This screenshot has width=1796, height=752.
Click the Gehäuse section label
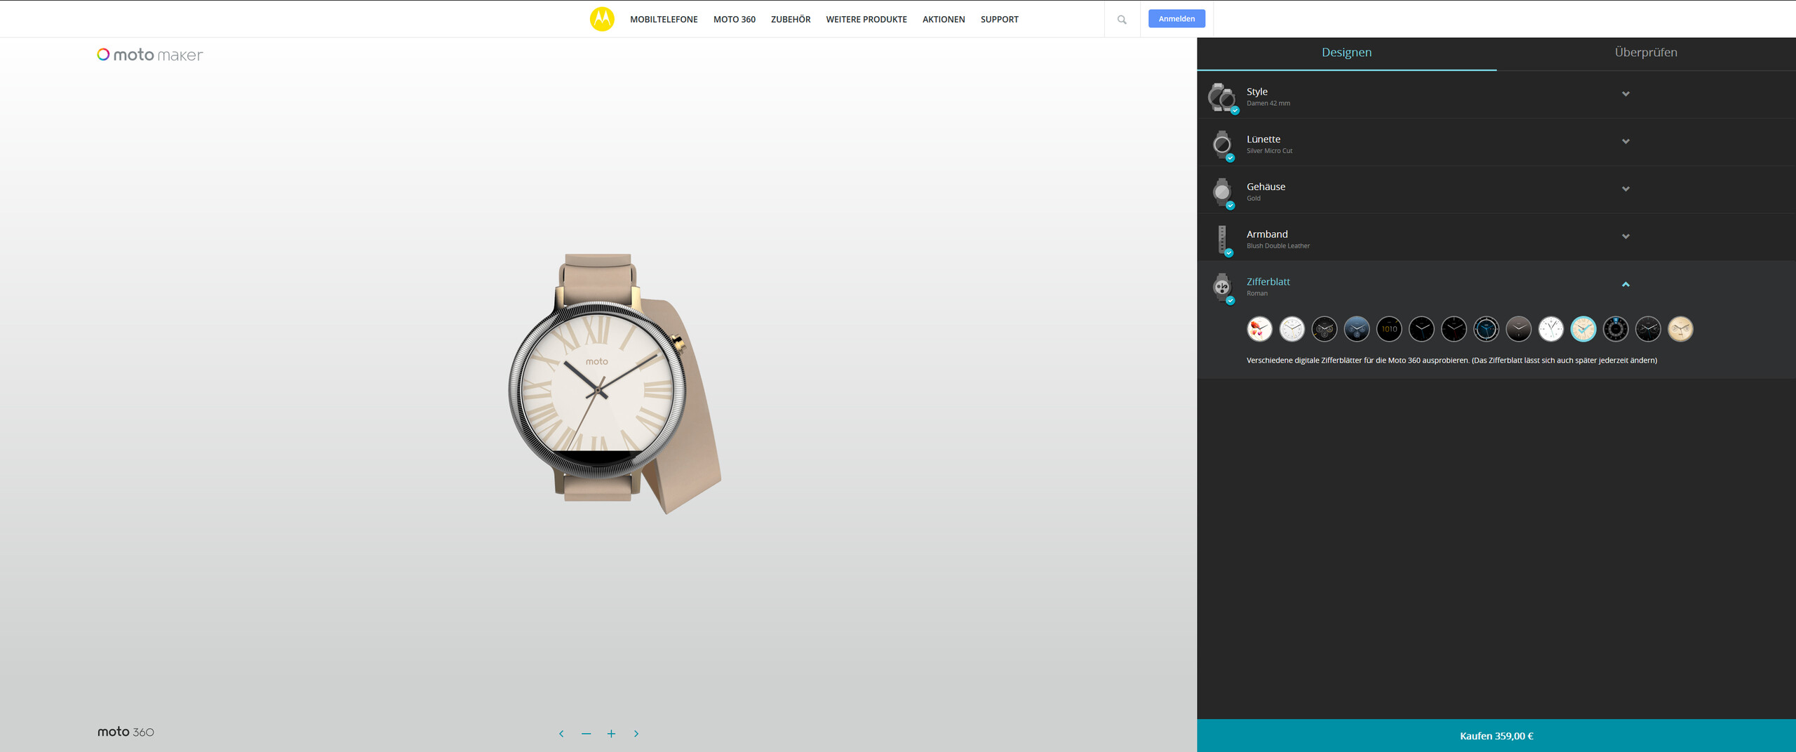point(1266,187)
